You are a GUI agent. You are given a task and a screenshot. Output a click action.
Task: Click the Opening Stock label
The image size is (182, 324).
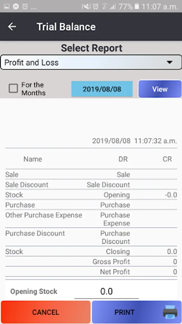(x=34, y=292)
